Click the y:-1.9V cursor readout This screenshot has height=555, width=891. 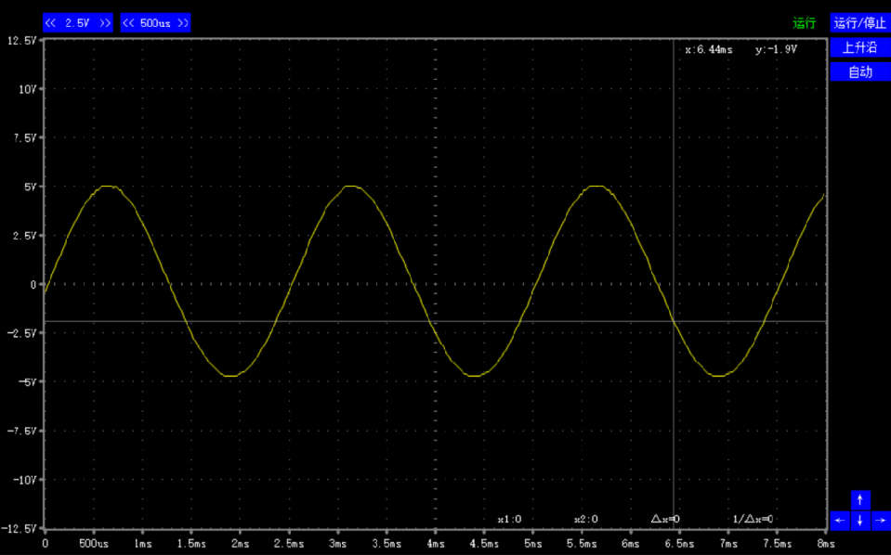tap(776, 49)
